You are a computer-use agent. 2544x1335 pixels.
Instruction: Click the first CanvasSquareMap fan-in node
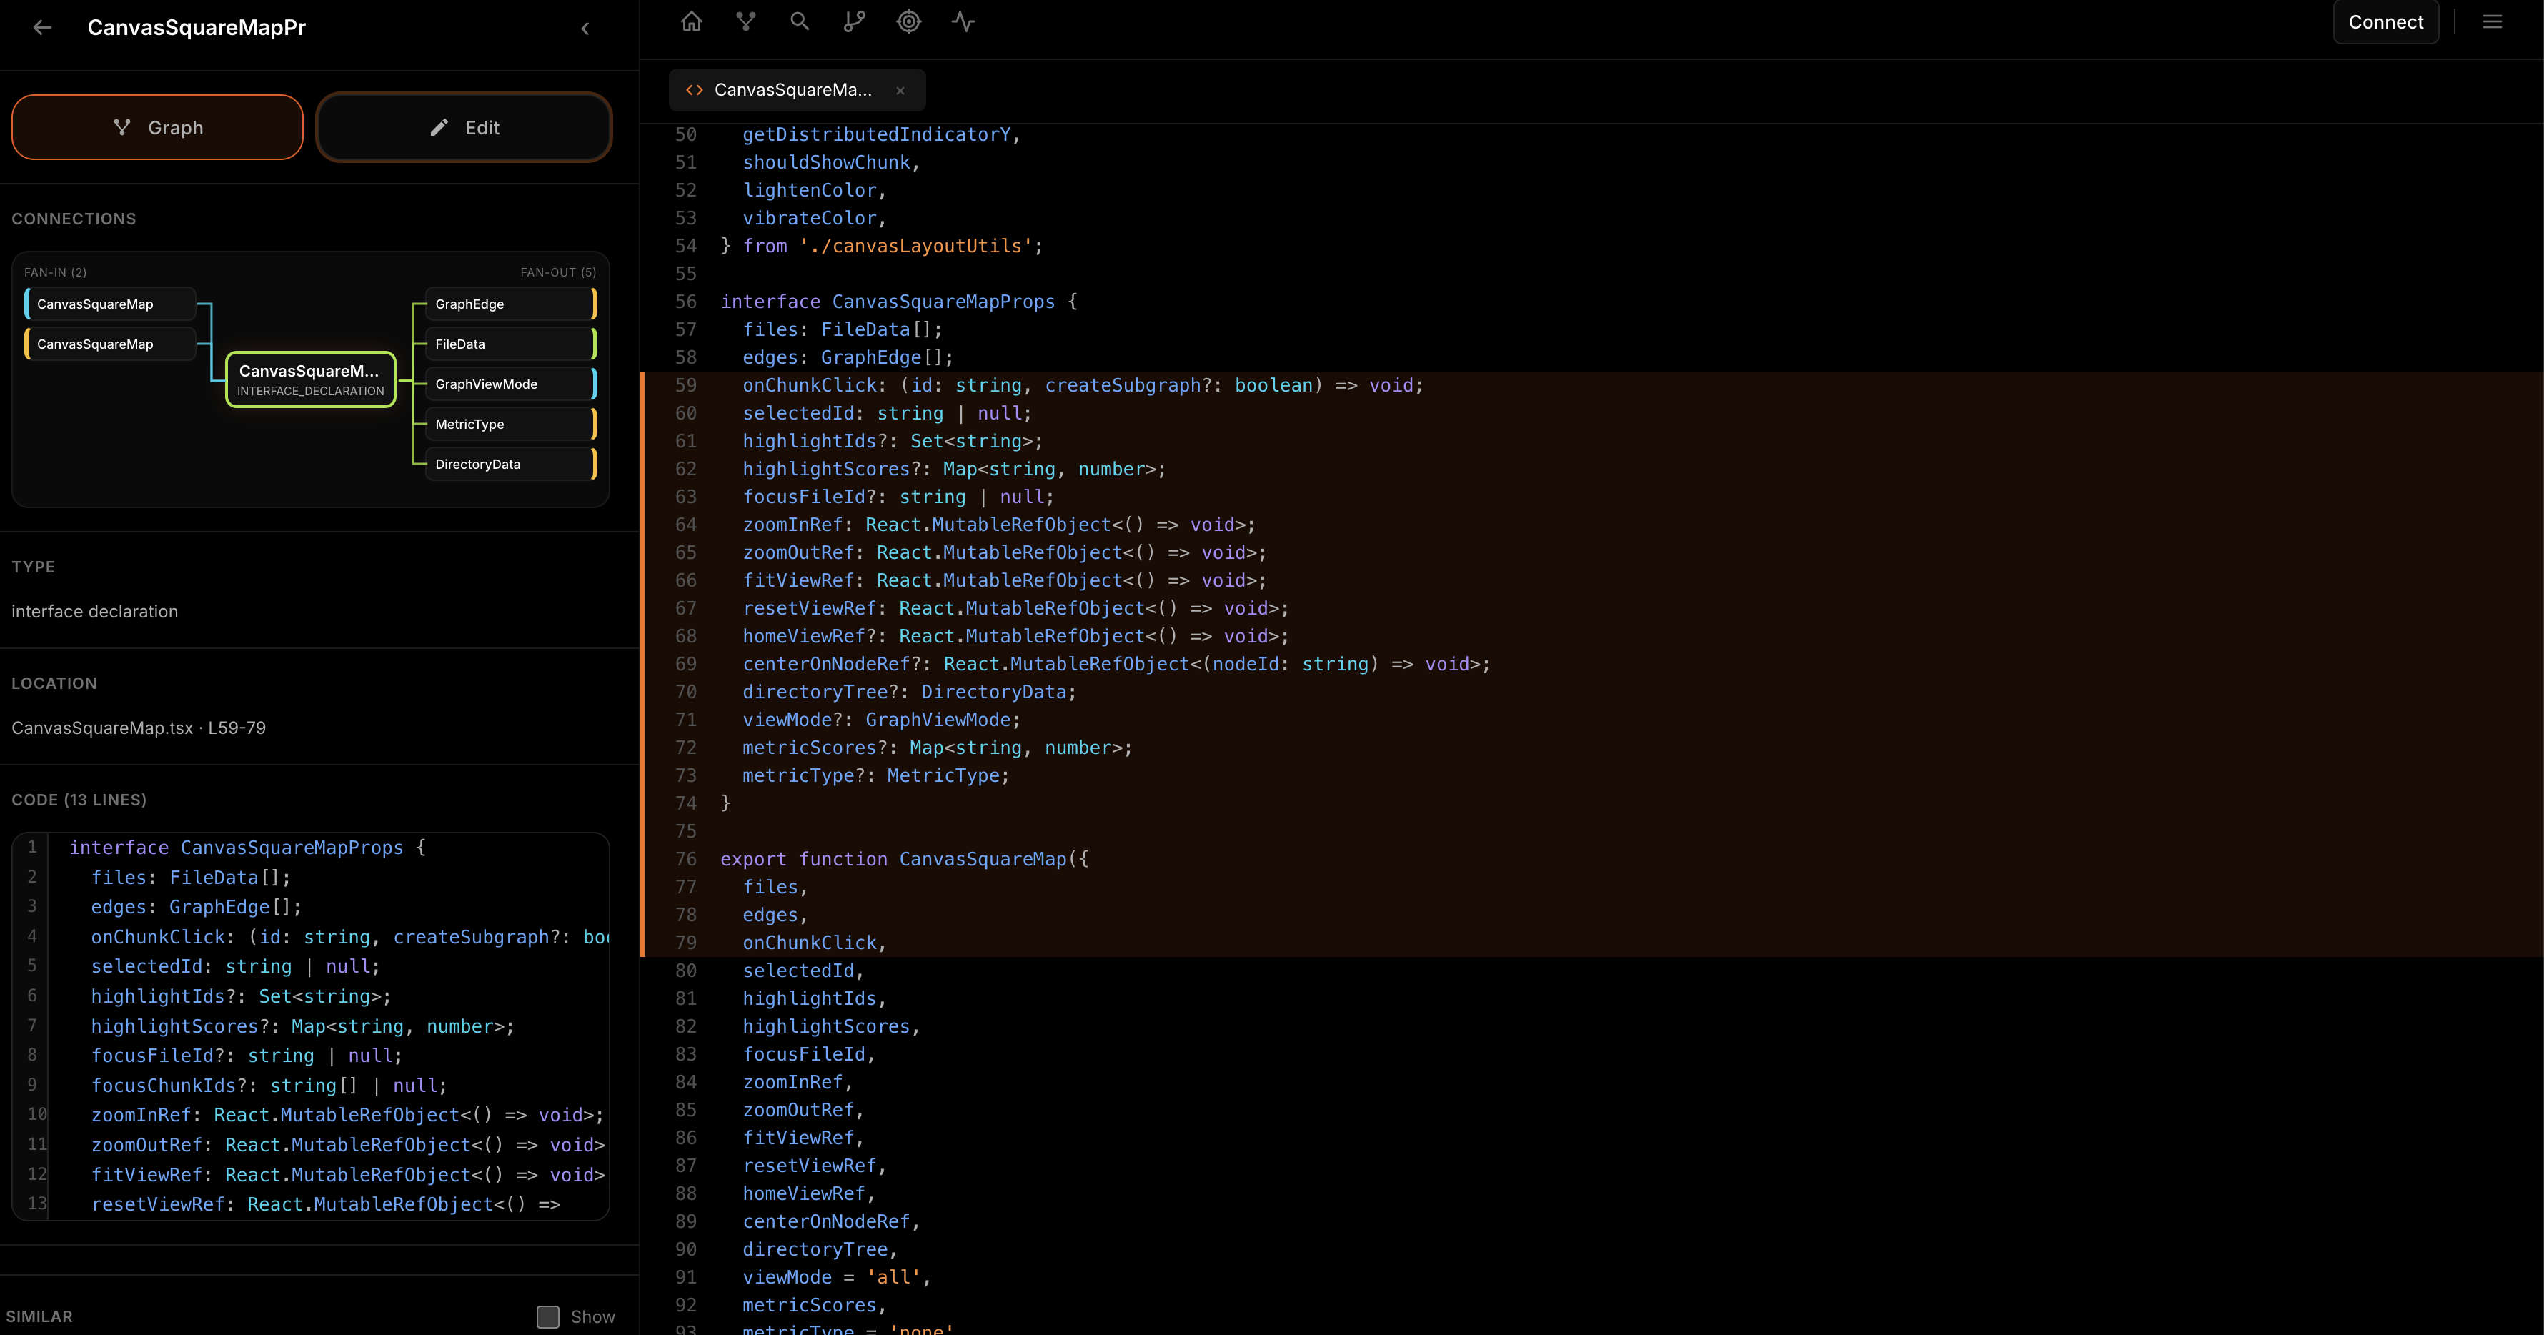(111, 304)
